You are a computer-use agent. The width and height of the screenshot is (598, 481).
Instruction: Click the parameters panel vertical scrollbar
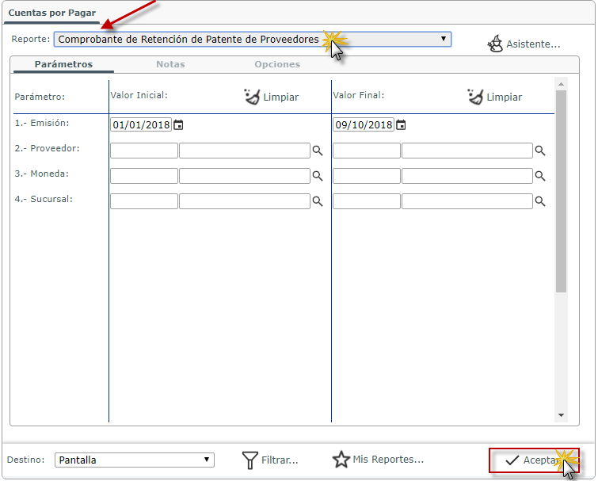coord(561,191)
